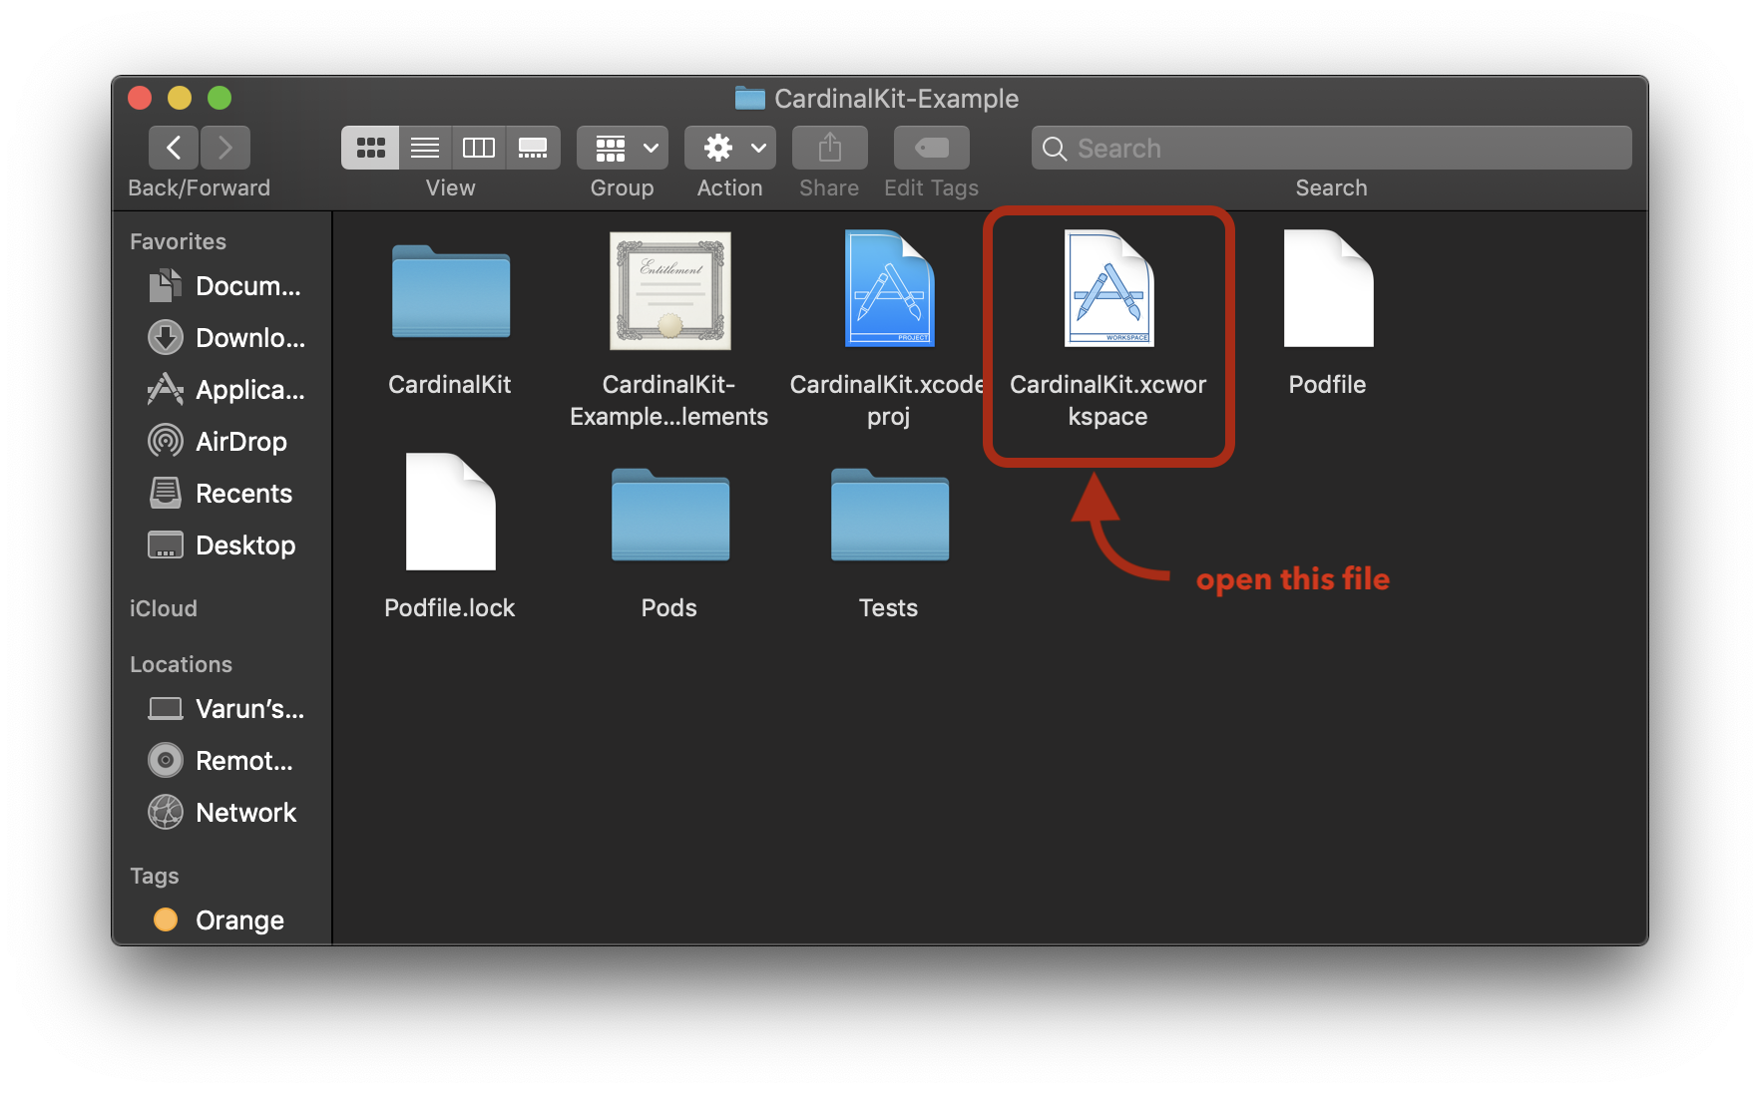
Task: Select the CardinalKit-Example entitlements certificate file
Action: 669,291
